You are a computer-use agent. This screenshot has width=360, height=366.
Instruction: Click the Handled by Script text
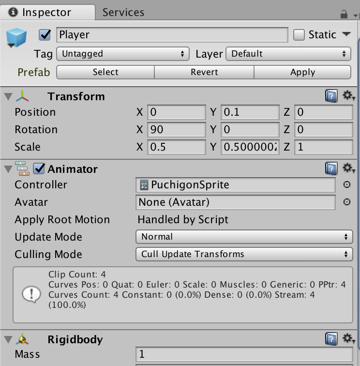(x=183, y=220)
